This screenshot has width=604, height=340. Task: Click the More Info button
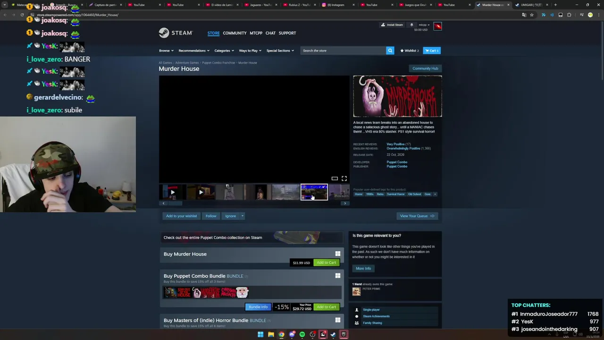pyautogui.click(x=363, y=268)
